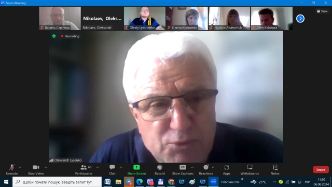The height and width of the screenshot is (187, 332).
Task: Open the Windows Start menu
Action: click(x=6, y=182)
